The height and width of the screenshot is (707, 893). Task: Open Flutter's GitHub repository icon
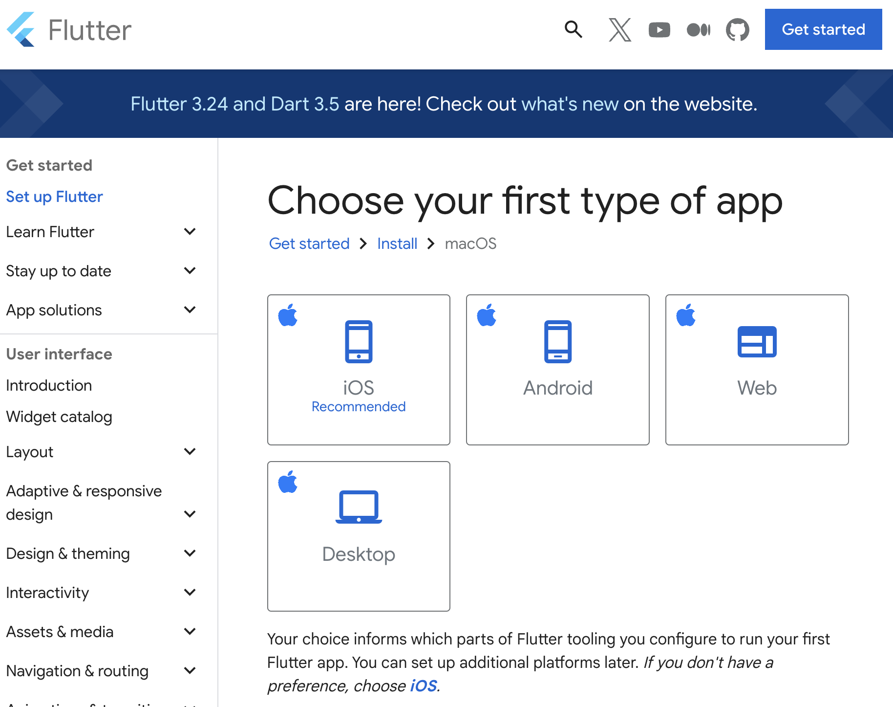(x=738, y=30)
